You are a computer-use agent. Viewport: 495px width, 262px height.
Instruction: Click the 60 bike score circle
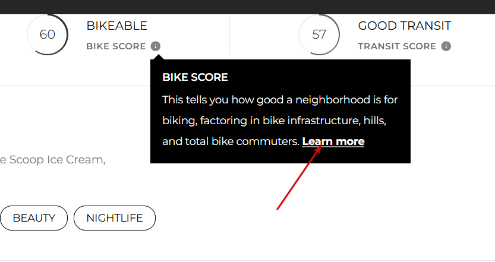pyautogui.click(x=48, y=34)
